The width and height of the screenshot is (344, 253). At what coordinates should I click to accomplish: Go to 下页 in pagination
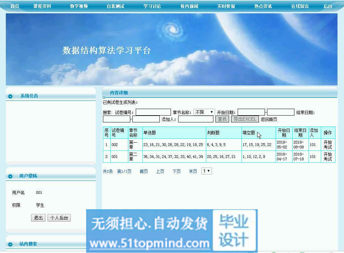pos(176,171)
